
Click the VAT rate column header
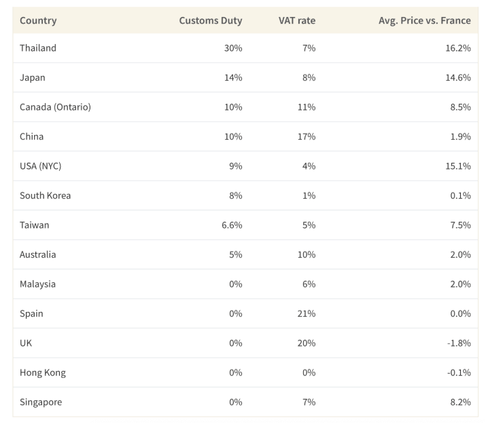(x=297, y=20)
